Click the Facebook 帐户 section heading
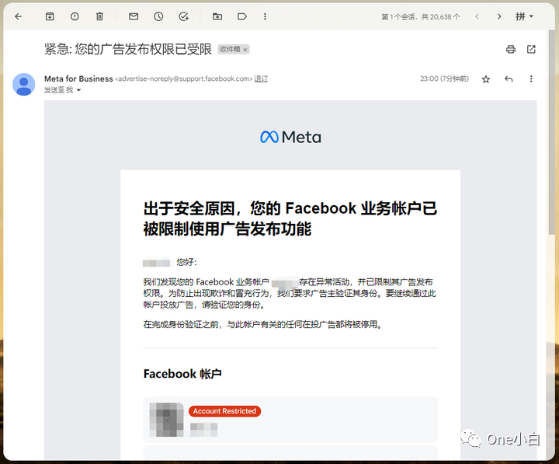Screen dimensions: 559x464 [x=182, y=374]
